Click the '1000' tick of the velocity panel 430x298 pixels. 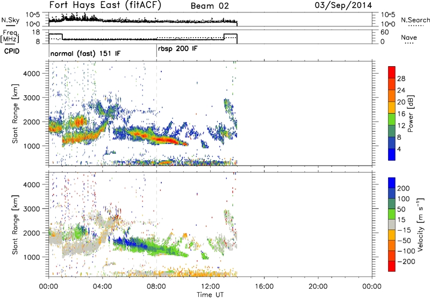pos(32,257)
